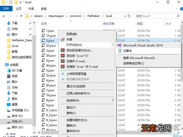Viewport: 183px width, 137px height.
Task: Click the Notepad 记事本 icon
Action: [x=120, y=51]
